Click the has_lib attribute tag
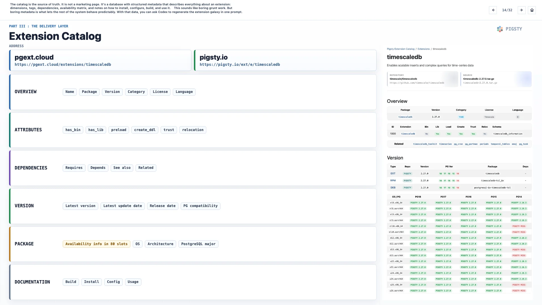This screenshot has width=542, height=305. point(96,130)
